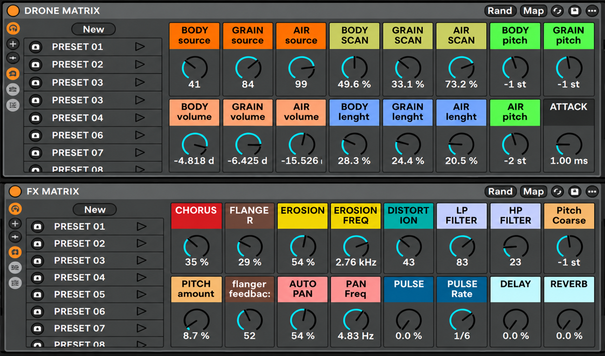Image resolution: width=605 pixels, height=356 pixels.
Task: Click the PULSE Rate knob showing 1/6
Action: [462, 320]
